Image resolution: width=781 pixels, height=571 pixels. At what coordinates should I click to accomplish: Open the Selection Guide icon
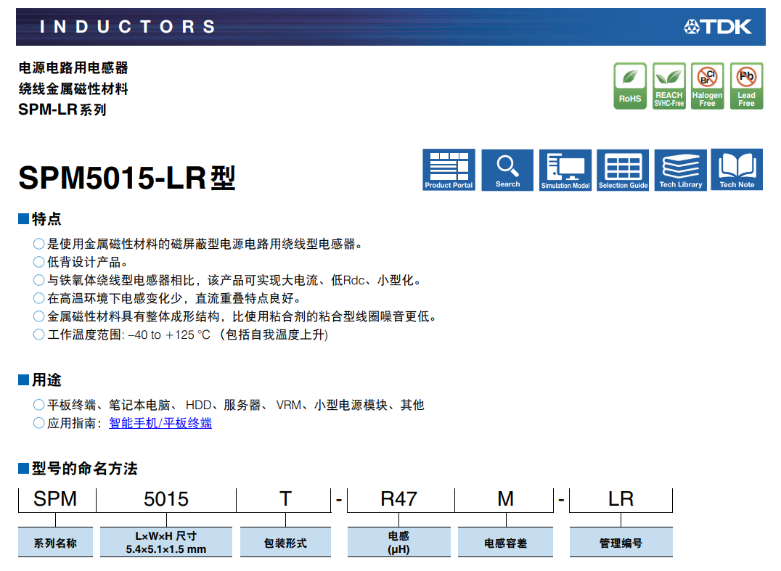click(x=623, y=170)
